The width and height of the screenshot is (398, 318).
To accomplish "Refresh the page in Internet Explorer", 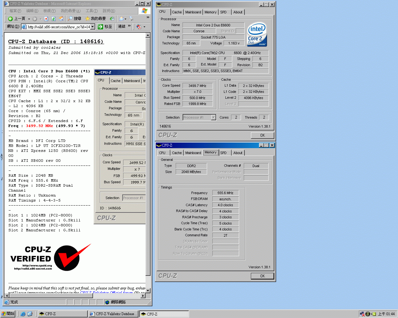I will 53,19.
